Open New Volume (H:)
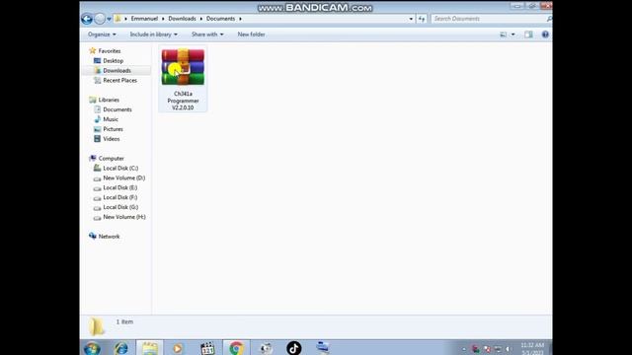 (124, 217)
